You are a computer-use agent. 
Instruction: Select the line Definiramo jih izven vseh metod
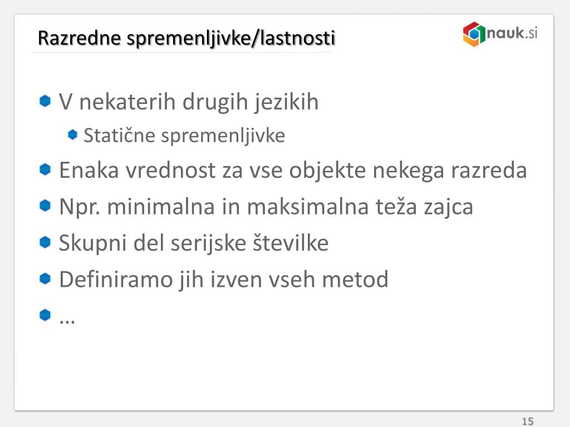(x=224, y=280)
